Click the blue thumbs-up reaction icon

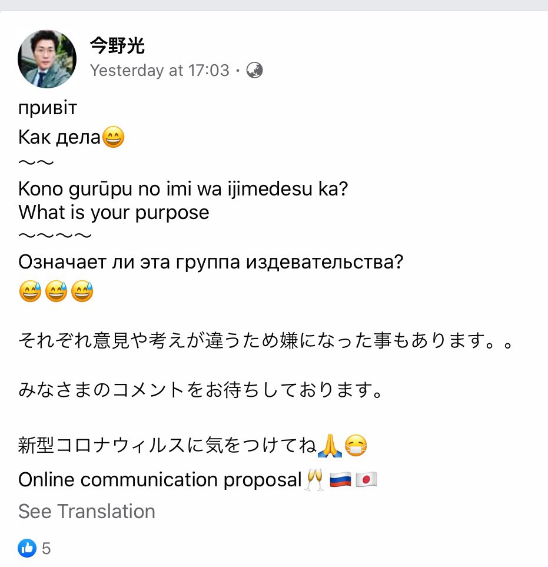click(26, 549)
